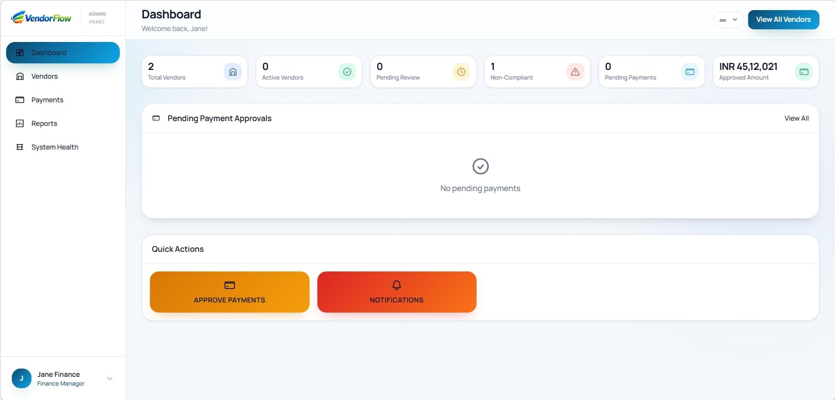
Task: Click the green check icon on Active Vendors
Action: [347, 72]
